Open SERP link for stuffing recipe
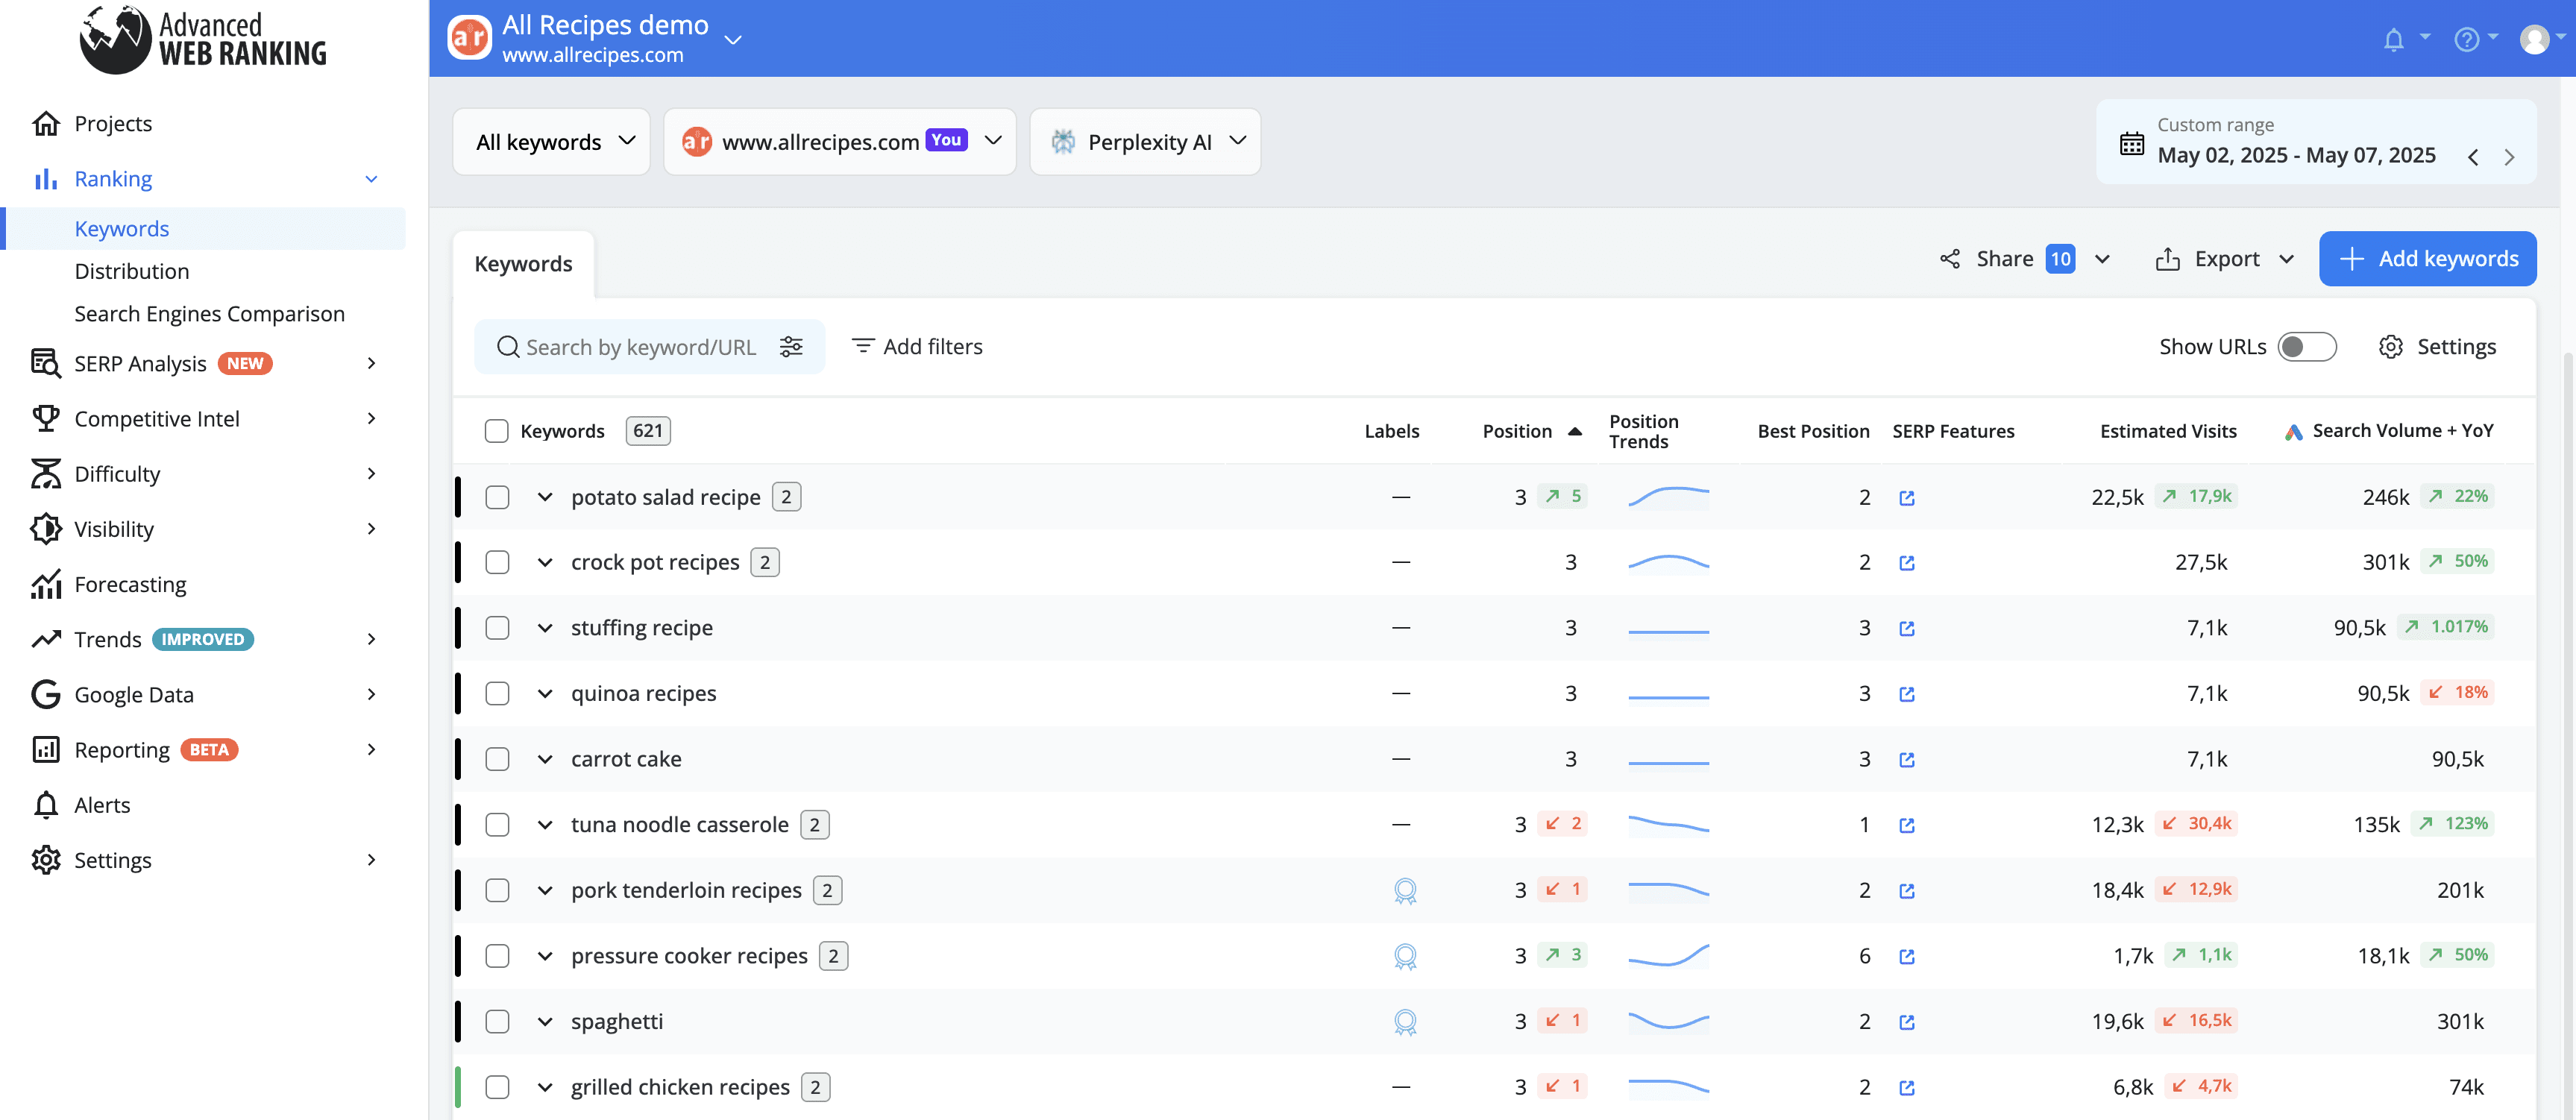The height and width of the screenshot is (1120, 2576). click(1907, 629)
